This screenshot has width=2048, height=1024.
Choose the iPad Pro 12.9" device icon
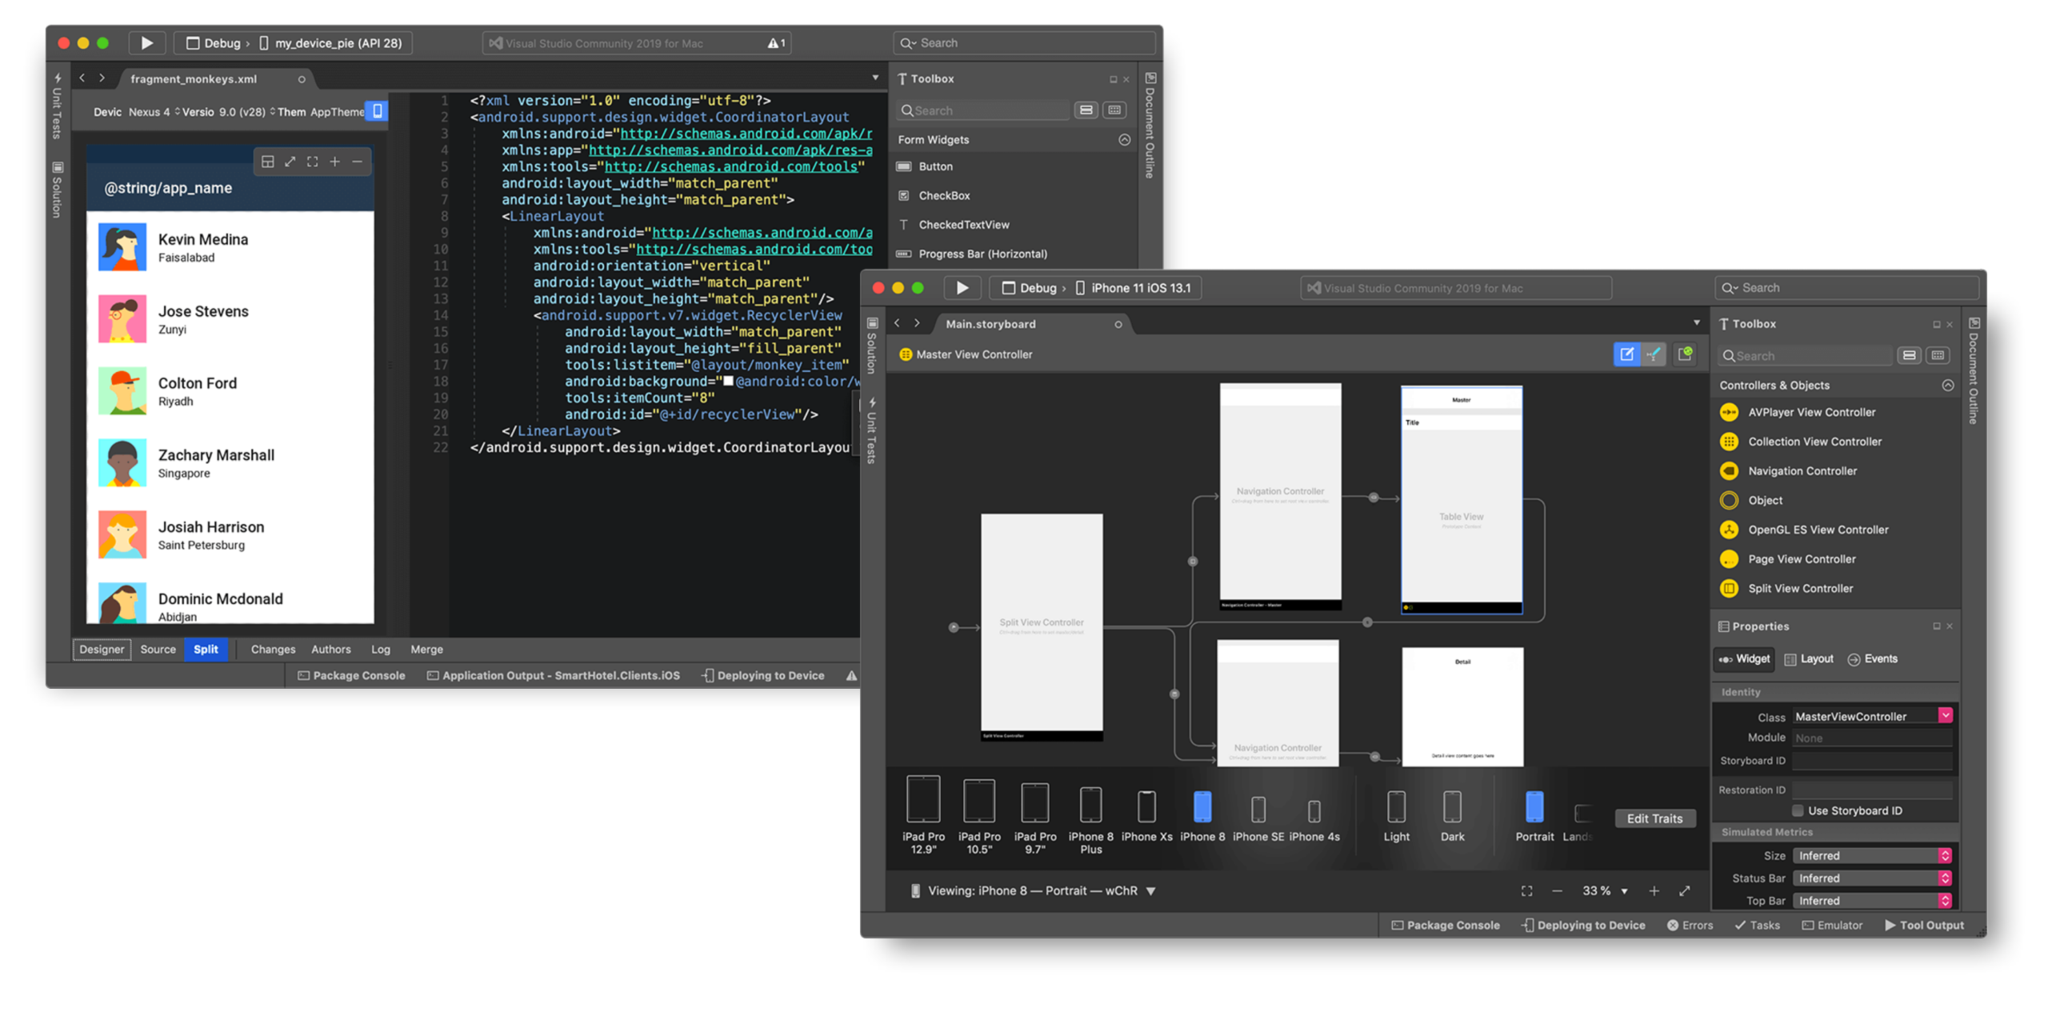click(x=922, y=799)
